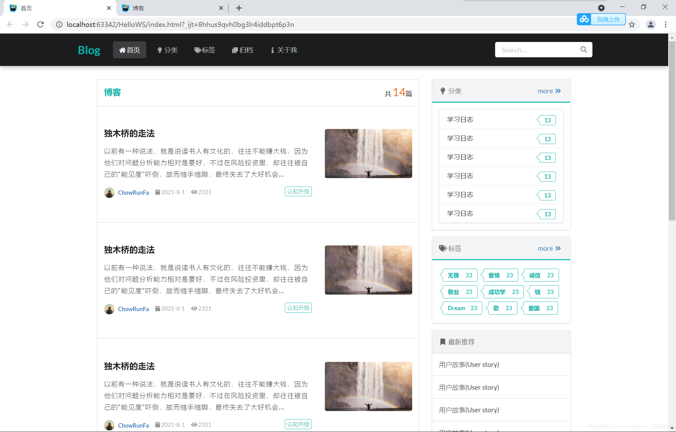The height and width of the screenshot is (432, 676).
Task: Select the first 学习日志 category row
Action: click(501, 120)
